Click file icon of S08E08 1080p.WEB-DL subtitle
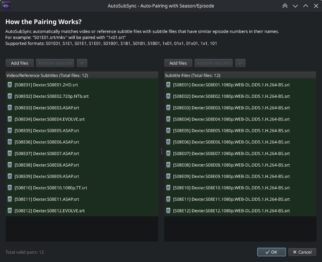 tap(168, 165)
